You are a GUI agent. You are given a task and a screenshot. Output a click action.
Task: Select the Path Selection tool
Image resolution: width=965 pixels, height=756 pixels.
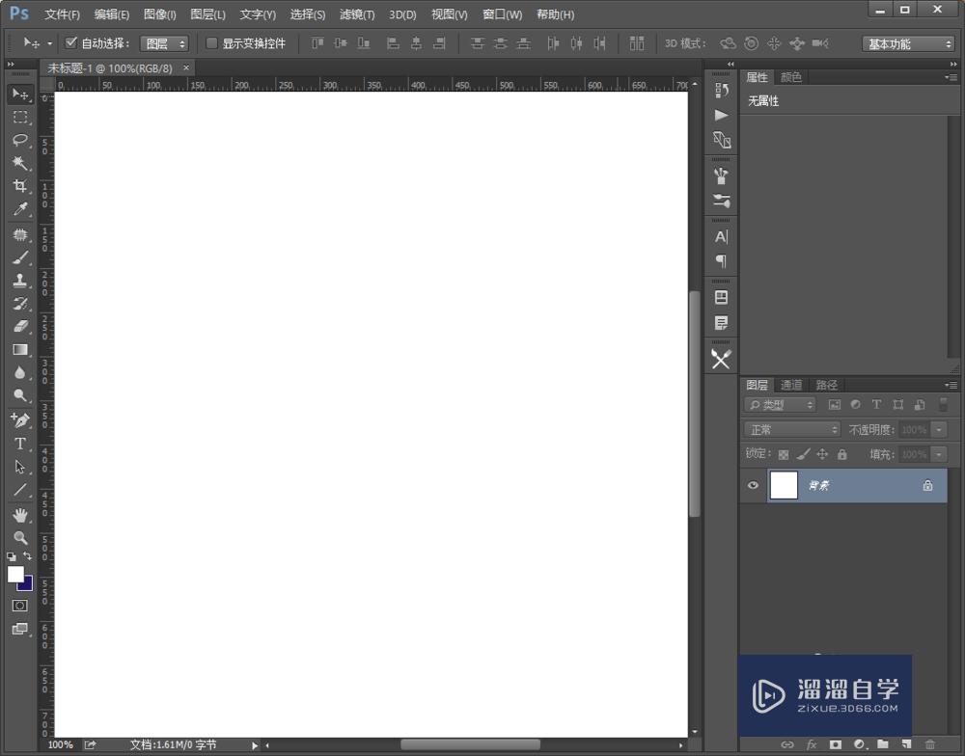click(x=19, y=467)
